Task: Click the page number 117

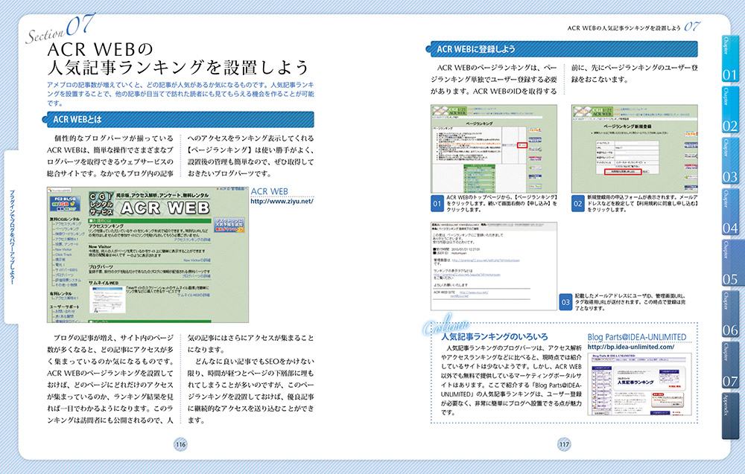Action: (x=564, y=444)
